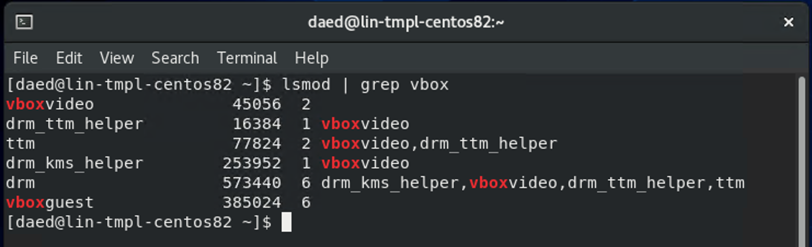The width and height of the screenshot is (812, 247).
Task: Click the vboxvideo module name in first row
Action: (x=50, y=104)
